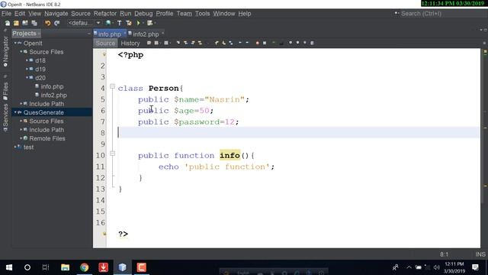Viewport: 488px width, 275px height.
Task: Open the Services side panel tab
Action: pos(5,118)
